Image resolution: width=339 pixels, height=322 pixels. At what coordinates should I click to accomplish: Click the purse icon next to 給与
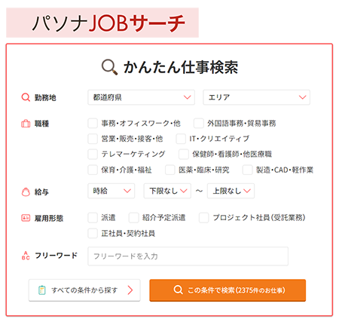[26, 192]
